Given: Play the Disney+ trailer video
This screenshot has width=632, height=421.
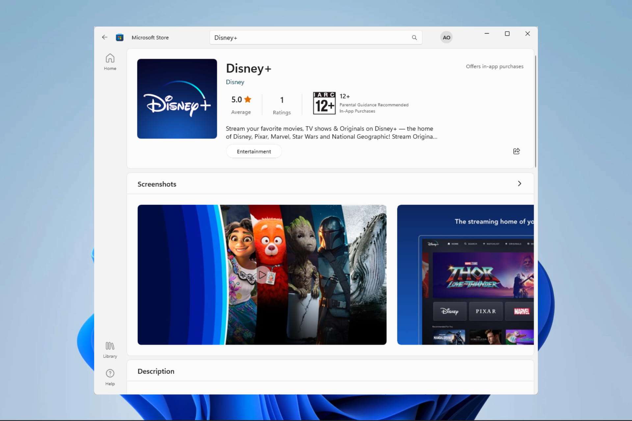Looking at the screenshot, I should tap(262, 275).
